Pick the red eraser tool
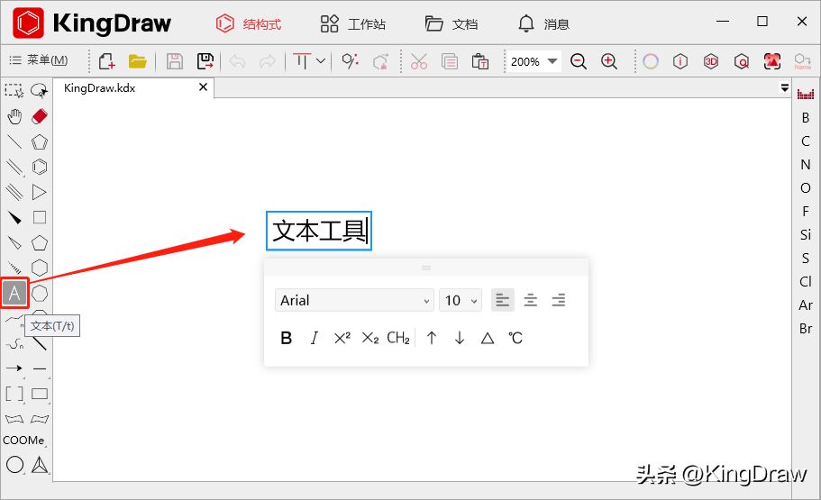Viewport: 821px width, 500px height. click(x=40, y=116)
